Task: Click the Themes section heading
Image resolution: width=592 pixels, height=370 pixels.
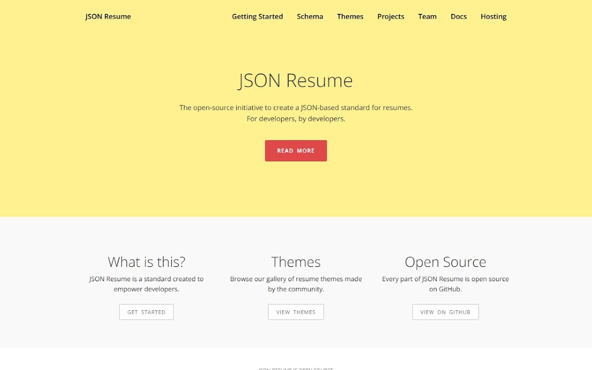Action: click(296, 261)
